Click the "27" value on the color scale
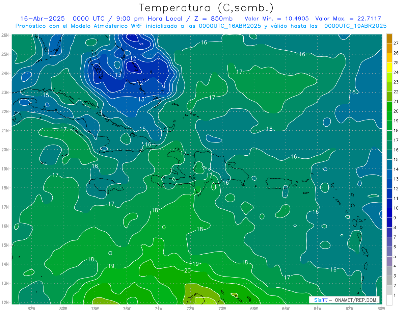The width and height of the screenshot is (405, 313). [x=396, y=43]
